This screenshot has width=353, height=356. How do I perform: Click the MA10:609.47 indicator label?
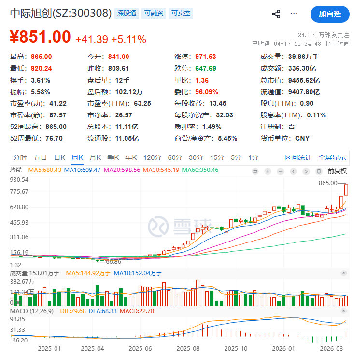pos(82,170)
